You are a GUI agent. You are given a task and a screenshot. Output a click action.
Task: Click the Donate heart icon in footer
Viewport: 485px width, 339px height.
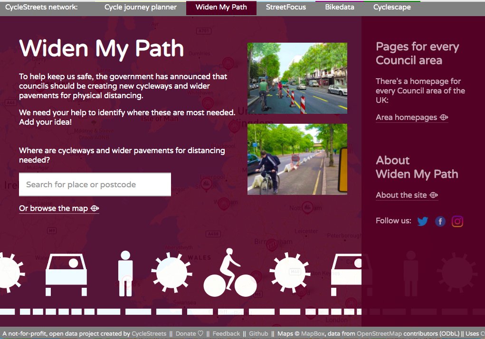pyautogui.click(x=200, y=333)
